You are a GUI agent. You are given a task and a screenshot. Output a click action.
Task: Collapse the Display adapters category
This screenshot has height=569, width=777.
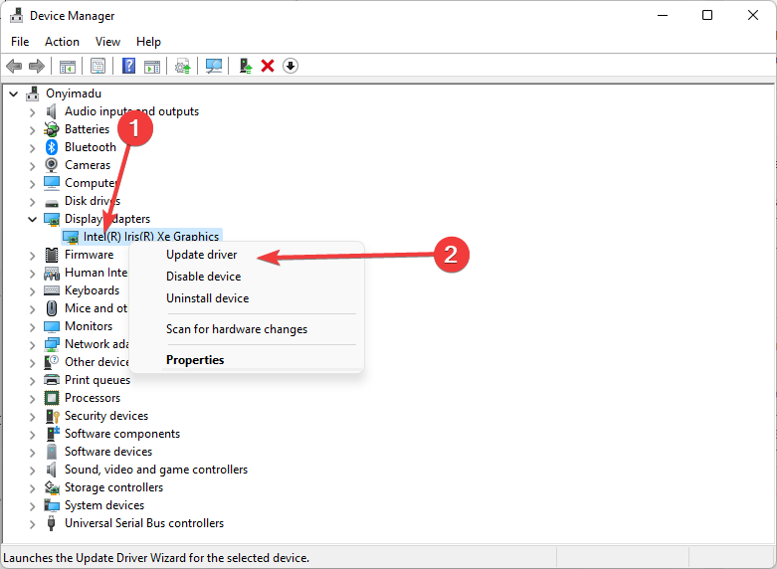(32, 219)
